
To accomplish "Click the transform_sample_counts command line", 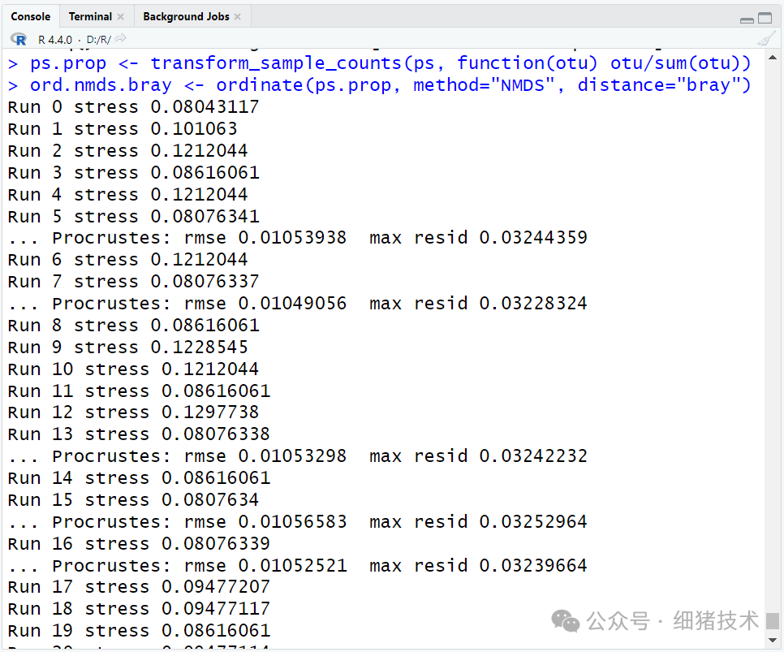I will (390, 63).
